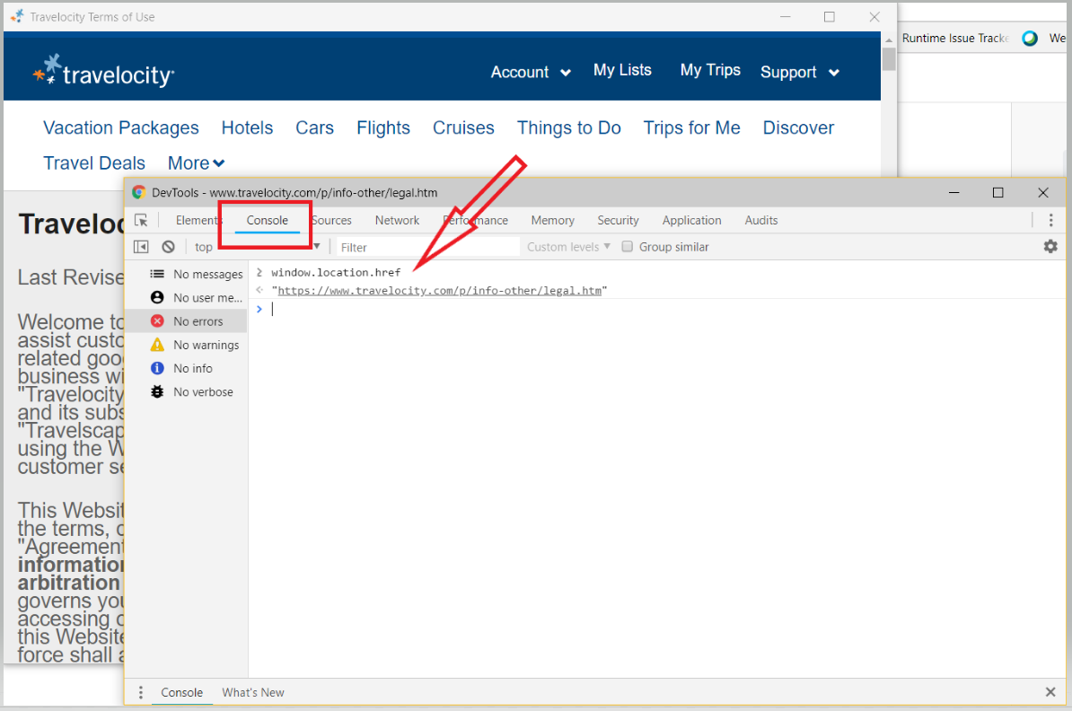
Task: Open DevTools more options menu
Action: coord(1050,220)
